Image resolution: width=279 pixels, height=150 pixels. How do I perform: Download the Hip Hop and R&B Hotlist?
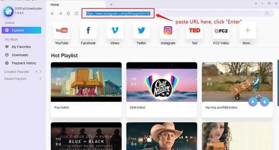pyautogui.click(x=265, y=102)
